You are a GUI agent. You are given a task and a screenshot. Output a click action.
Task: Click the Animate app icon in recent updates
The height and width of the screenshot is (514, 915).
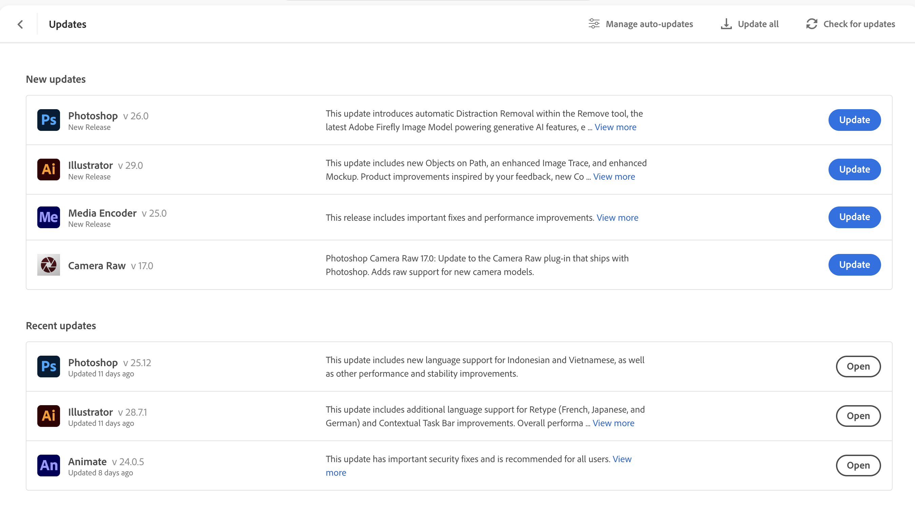point(49,465)
